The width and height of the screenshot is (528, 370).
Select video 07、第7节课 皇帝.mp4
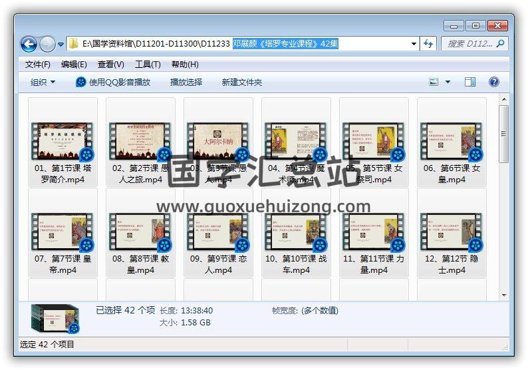tap(63, 232)
